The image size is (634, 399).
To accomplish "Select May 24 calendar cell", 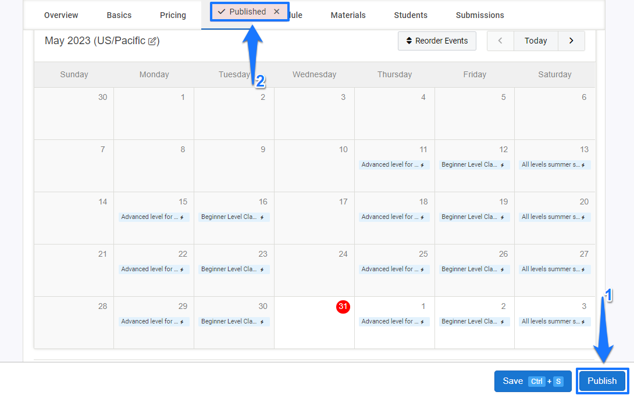I will pos(315,270).
